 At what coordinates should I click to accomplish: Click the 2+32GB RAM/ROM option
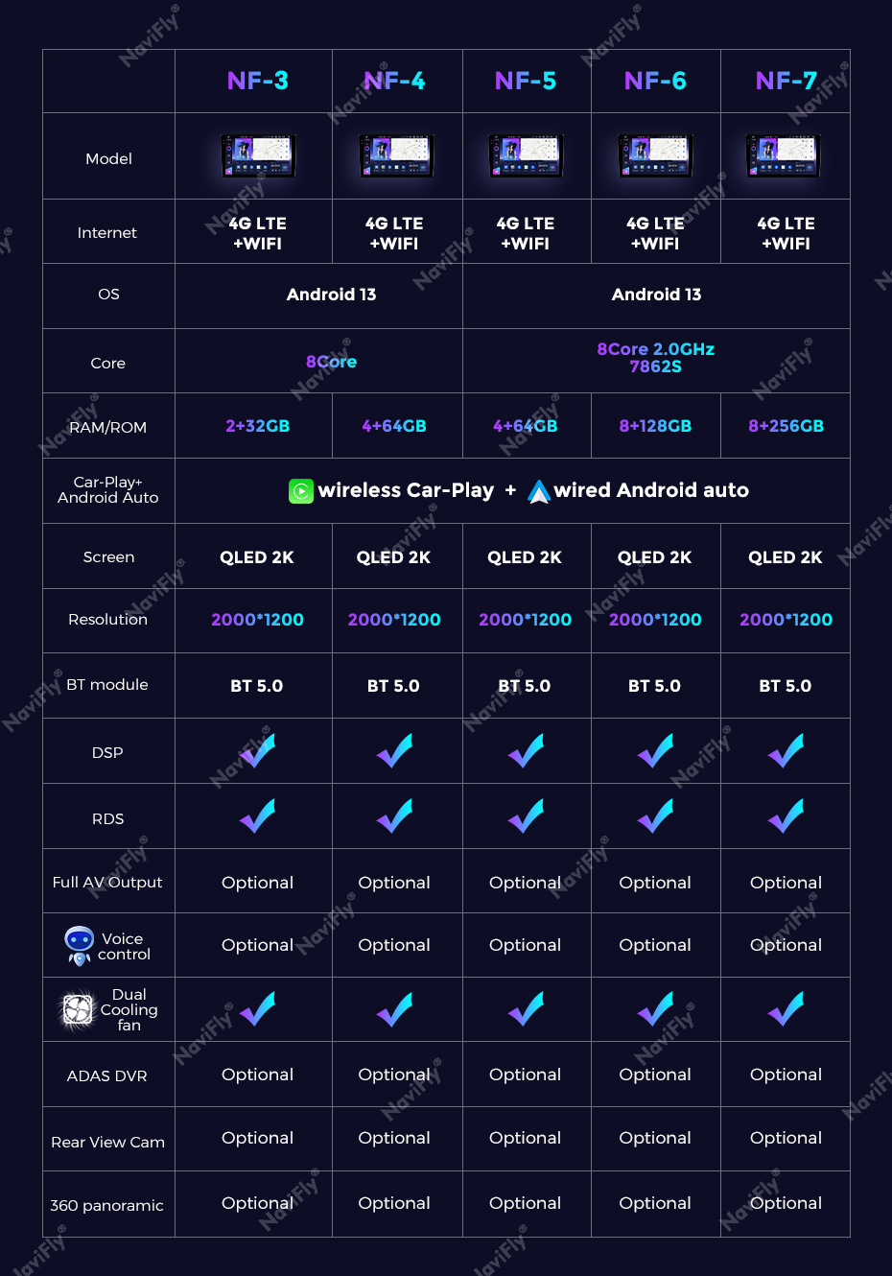pyautogui.click(x=257, y=426)
